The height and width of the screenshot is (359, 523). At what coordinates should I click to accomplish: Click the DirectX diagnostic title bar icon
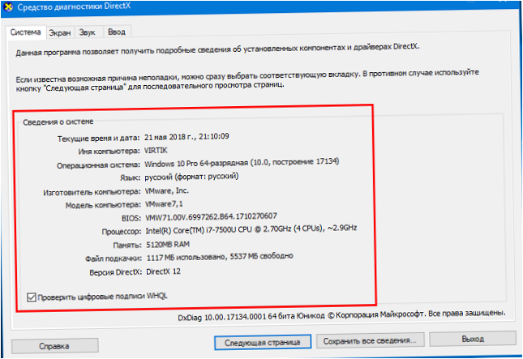tap(7, 7)
